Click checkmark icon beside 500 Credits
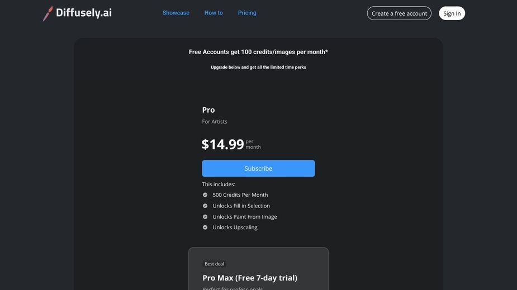This screenshot has width=517, height=290. (205, 195)
